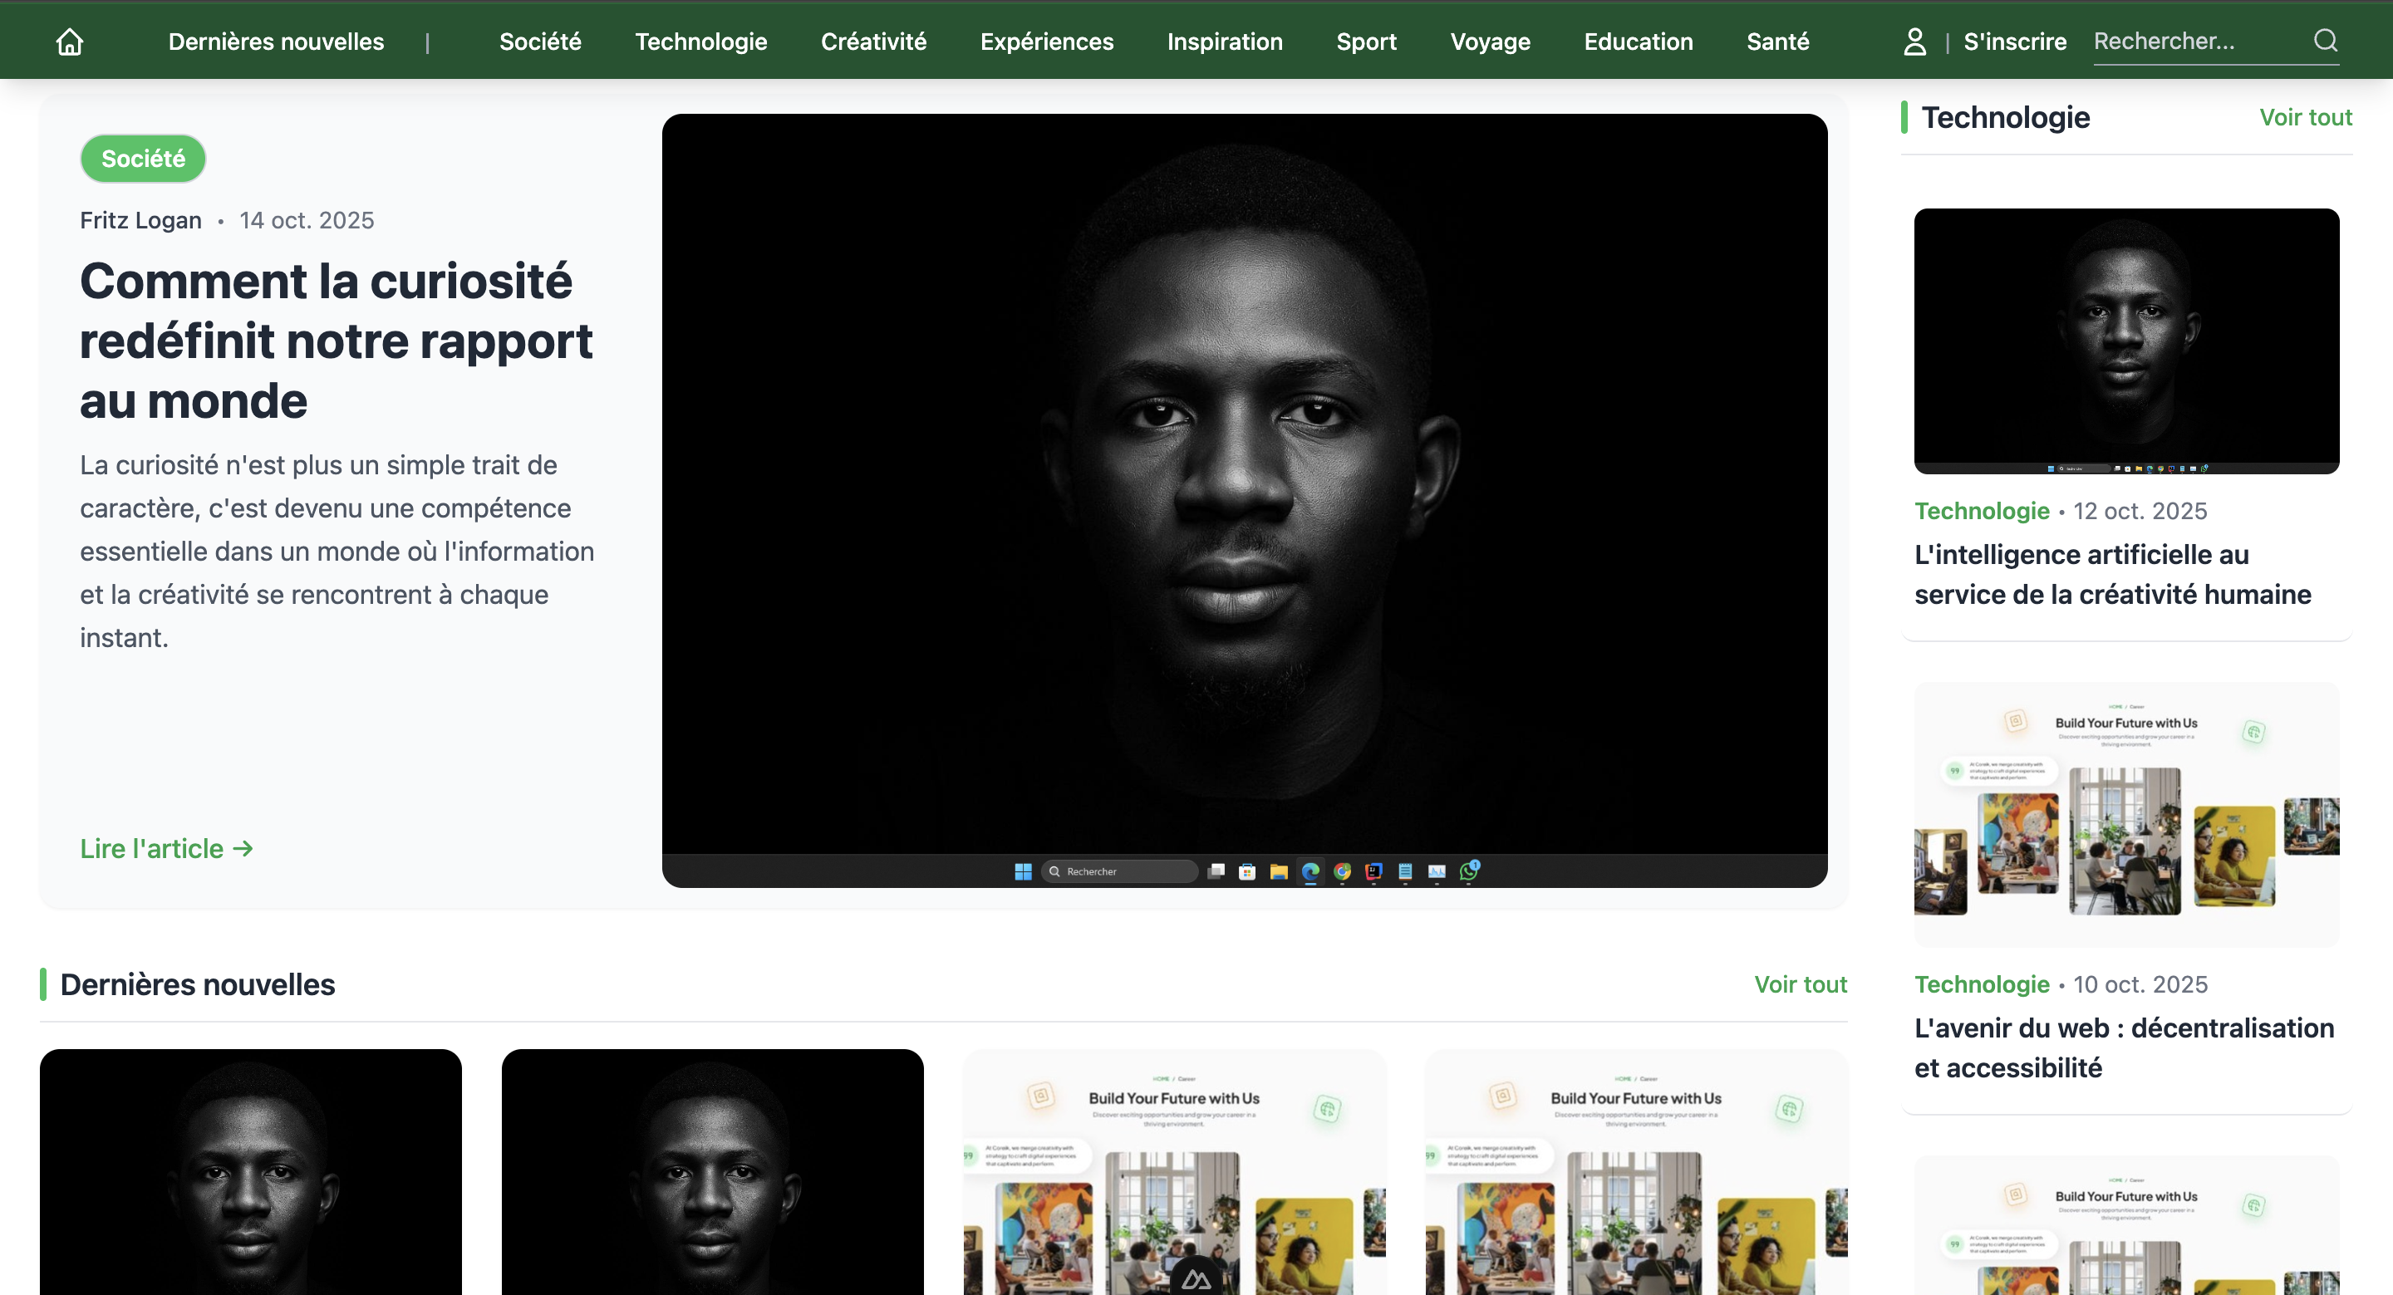Screen dimensions: 2393x1295
Task: Click the arrow beside Lire l'article
Action: (243, 848)
